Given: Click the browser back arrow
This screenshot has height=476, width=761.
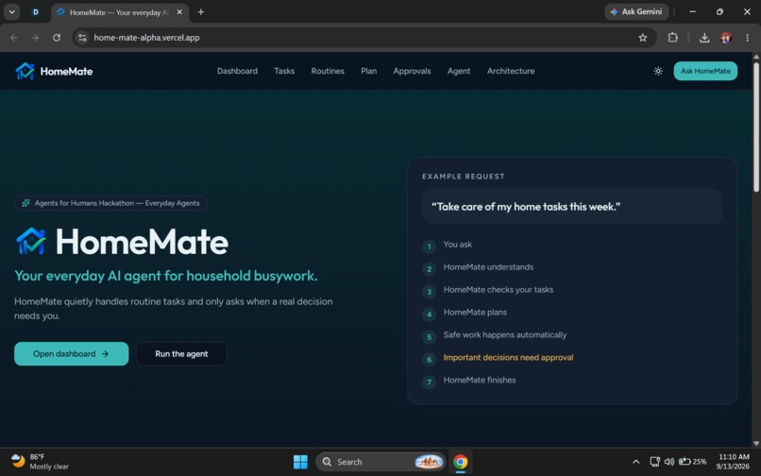Looking at the screenshot, I should coord(13,38).
